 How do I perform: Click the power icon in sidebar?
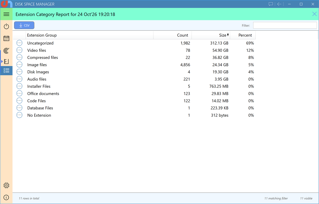[6, 26]
